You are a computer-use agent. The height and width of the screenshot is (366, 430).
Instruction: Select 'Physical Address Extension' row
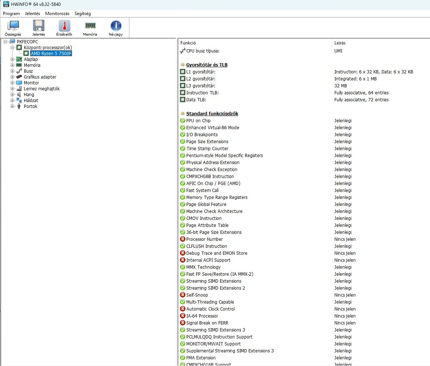point(304,163)
